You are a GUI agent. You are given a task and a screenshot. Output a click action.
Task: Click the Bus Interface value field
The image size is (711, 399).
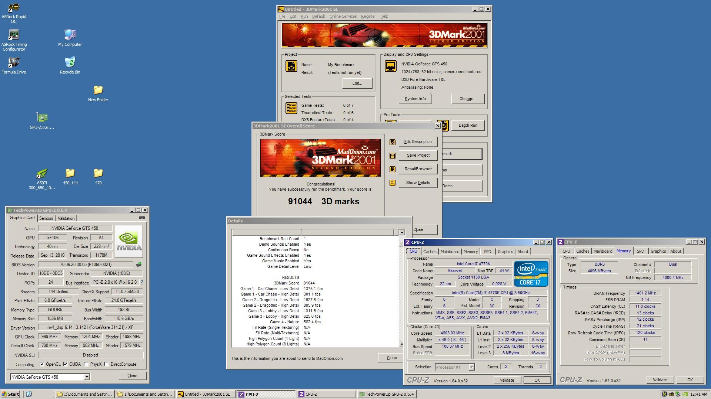click(114, 282)
